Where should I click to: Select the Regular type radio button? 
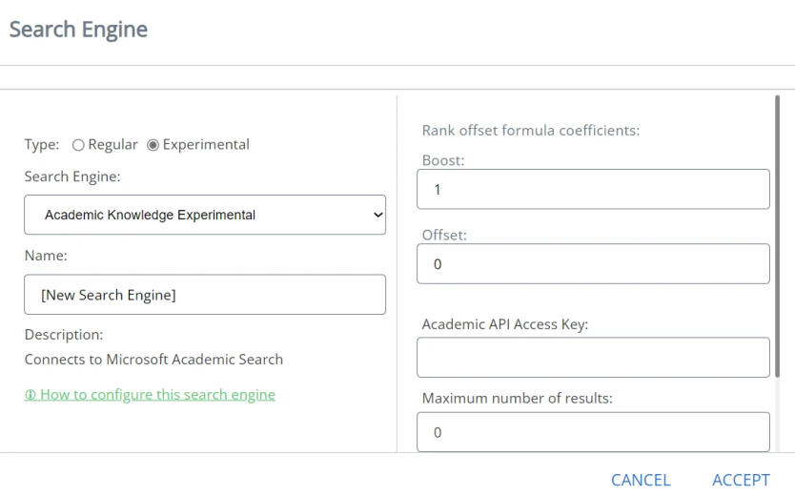coord(78,145)
